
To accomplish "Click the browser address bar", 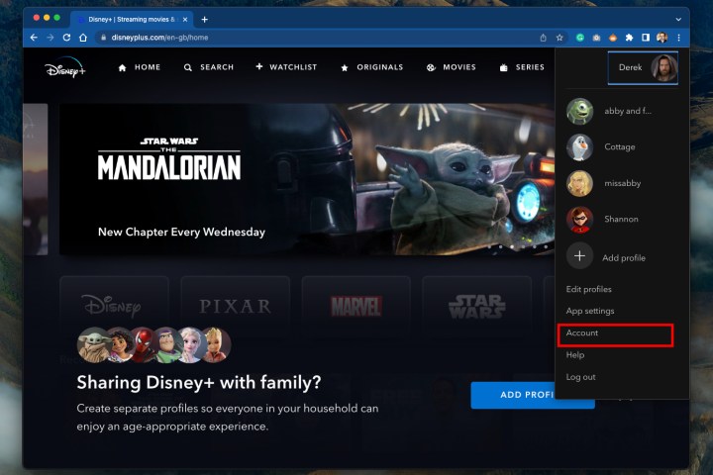I will [297, 38].
